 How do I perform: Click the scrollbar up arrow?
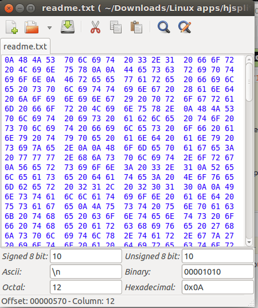[249, 59]
